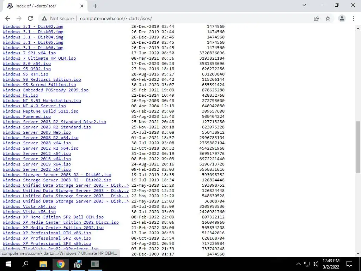The image size is (361, 271).
Task: Open Windows 98 Second Edition.iso
Action: tap(39, 85)
